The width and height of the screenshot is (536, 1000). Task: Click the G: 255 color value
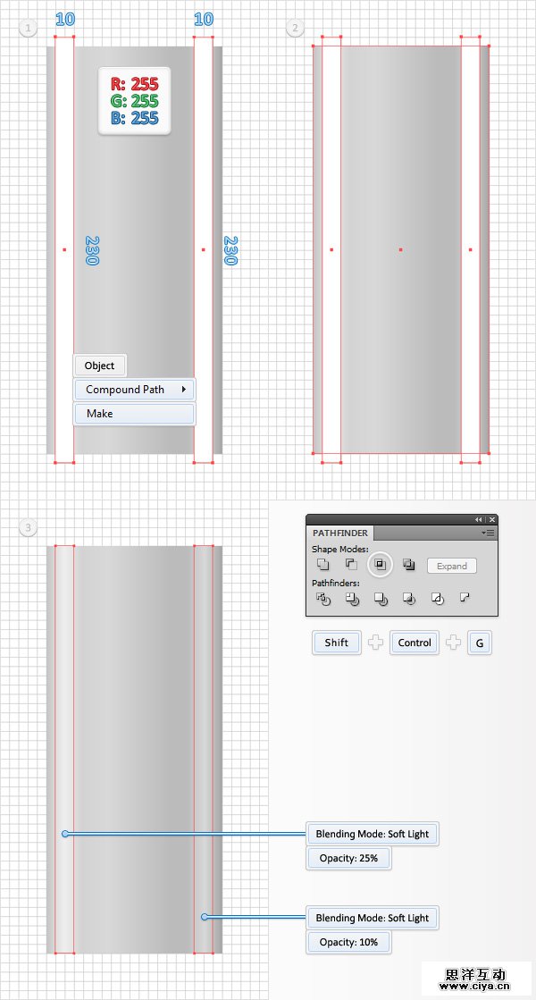click(x=135, y=101)
